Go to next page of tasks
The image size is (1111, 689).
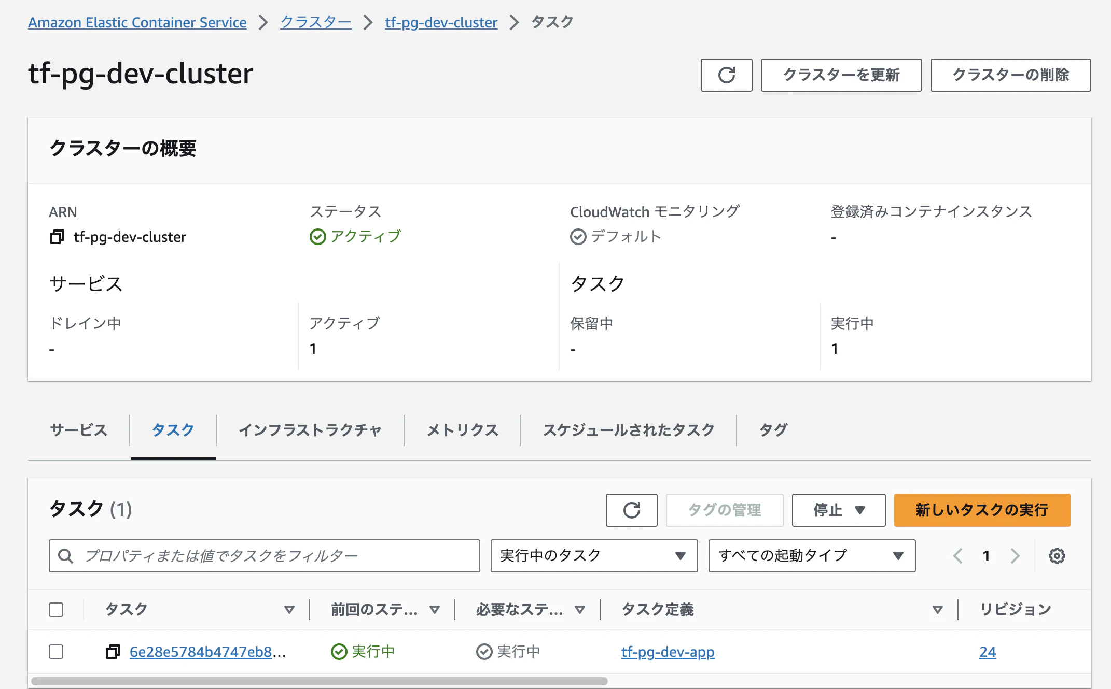(1015, 556)
